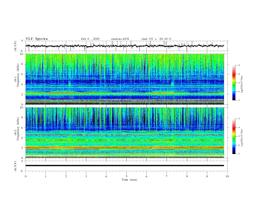This screenshot has width=256, height=198.
Task: Click the "-7" tick on the upper colorbar
Action: (x=239, y=100)
